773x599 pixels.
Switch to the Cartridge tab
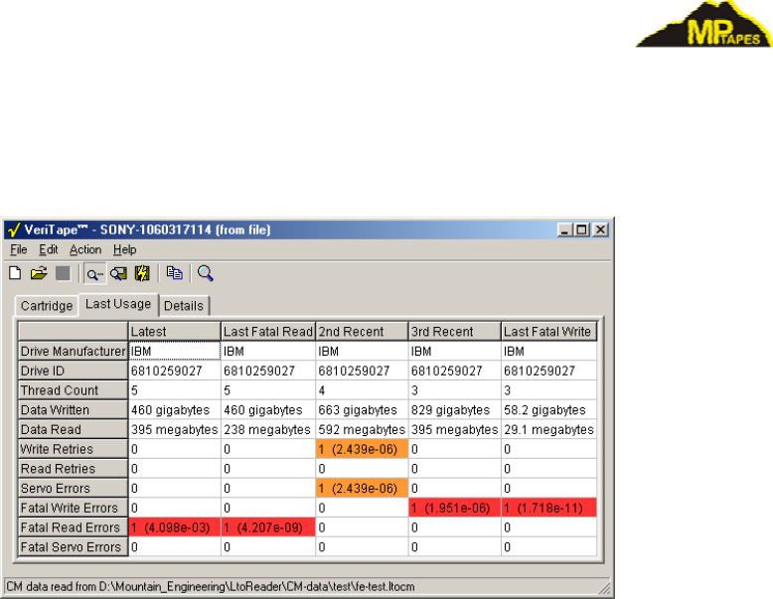click(x=47, y=306)
